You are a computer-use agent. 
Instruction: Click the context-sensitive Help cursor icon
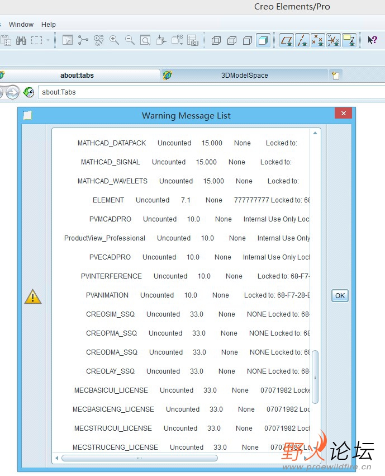(372, 40)
